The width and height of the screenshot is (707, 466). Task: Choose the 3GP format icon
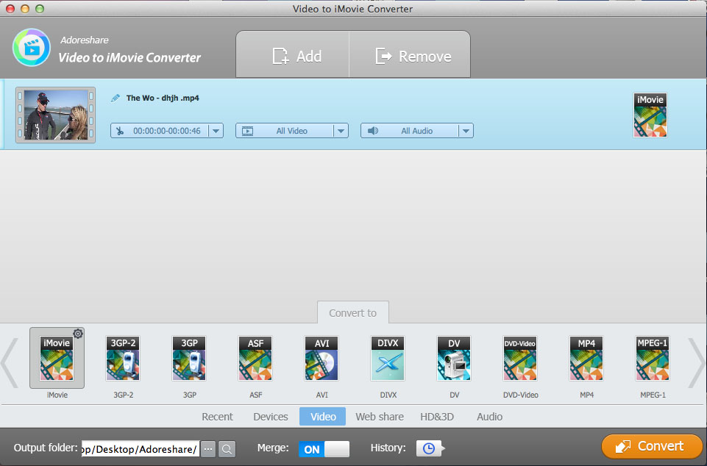pos(189,358)
